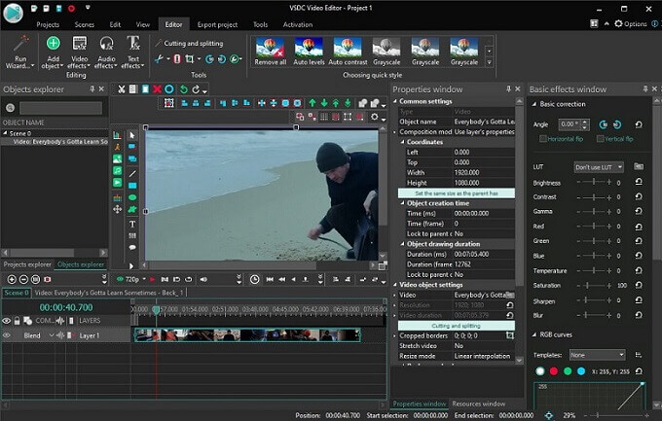Open the Projects menu
This screenshot has height=421, width=662.
[48, 24]
